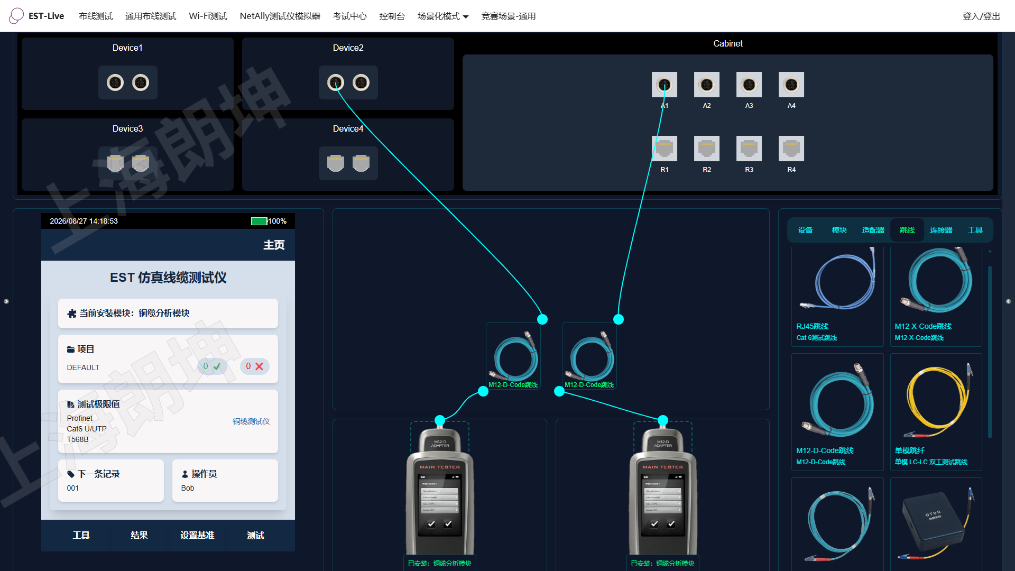This screenshot has height=571, width=1015.
Task: Click the 设置基准 button
Action: coord(197,536)
